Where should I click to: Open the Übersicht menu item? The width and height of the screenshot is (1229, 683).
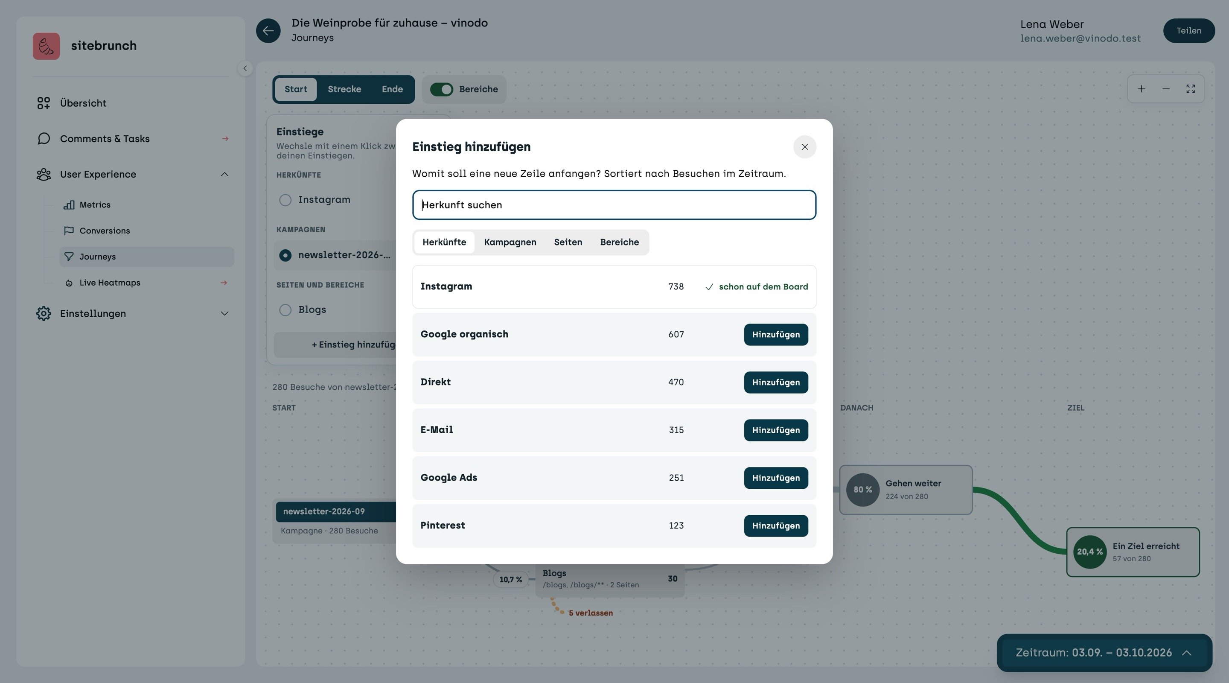click(133, 103)
